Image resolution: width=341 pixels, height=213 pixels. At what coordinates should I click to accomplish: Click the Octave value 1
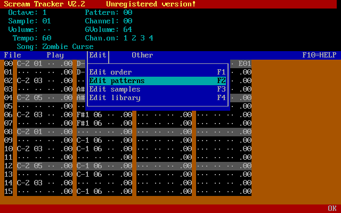click(45, 12)
